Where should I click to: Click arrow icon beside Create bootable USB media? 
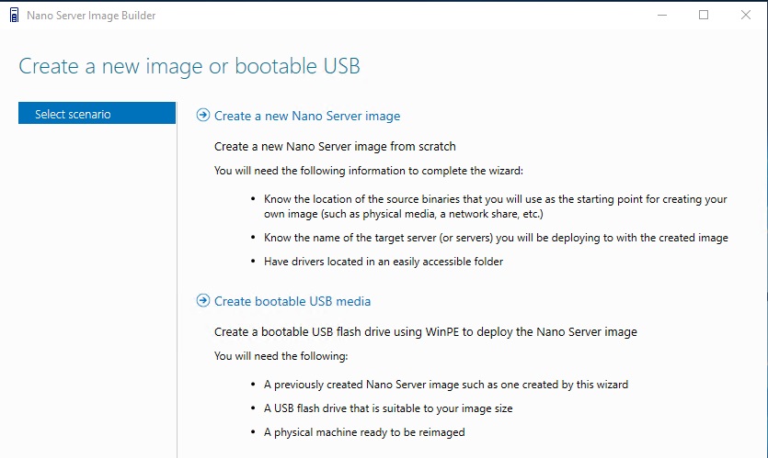click(x=202, y=300)
